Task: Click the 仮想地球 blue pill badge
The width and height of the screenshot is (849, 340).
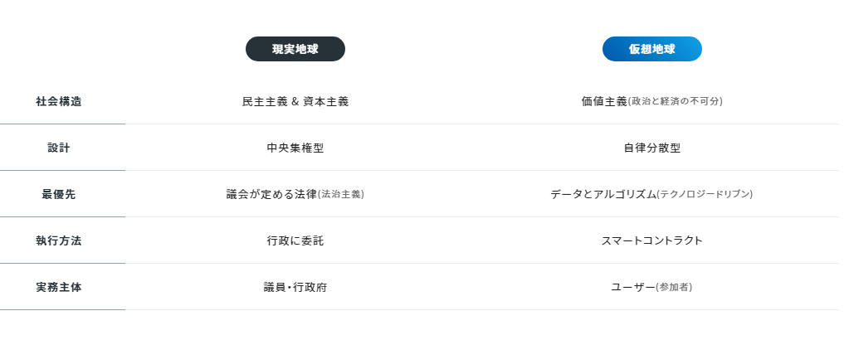Action: 651,49
